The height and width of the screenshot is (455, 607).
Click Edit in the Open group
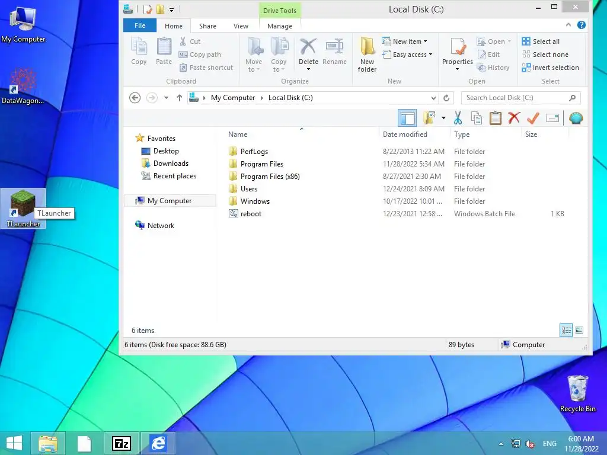click(489, 55)
